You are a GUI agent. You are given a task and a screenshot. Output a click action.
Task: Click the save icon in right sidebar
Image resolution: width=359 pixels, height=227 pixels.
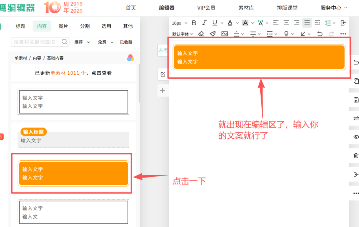[x=356, y=100]
